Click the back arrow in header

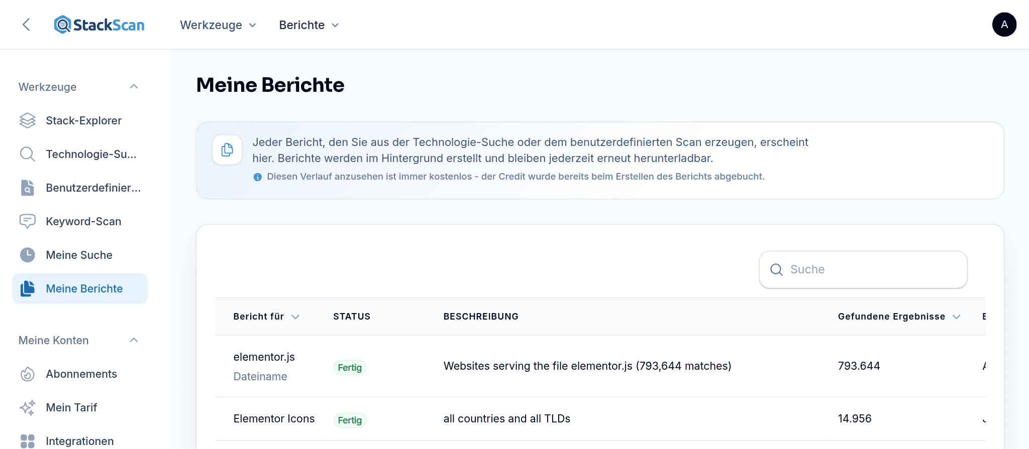[x=27, y=25]
